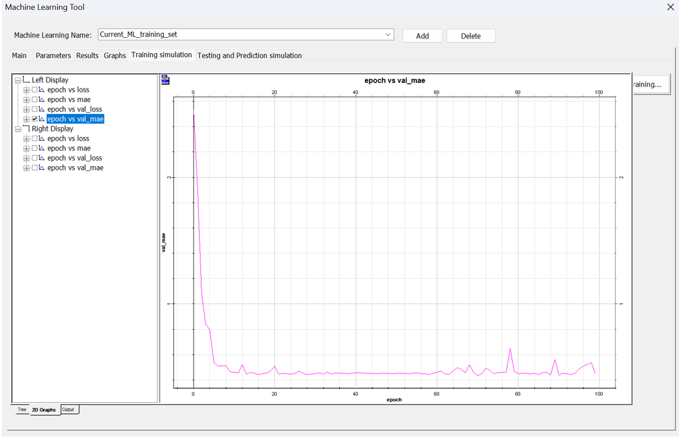679x437 pixels.
Task: Click the graph icon beside Left Display 'epoch vs loss'
Action: (42, 90)
